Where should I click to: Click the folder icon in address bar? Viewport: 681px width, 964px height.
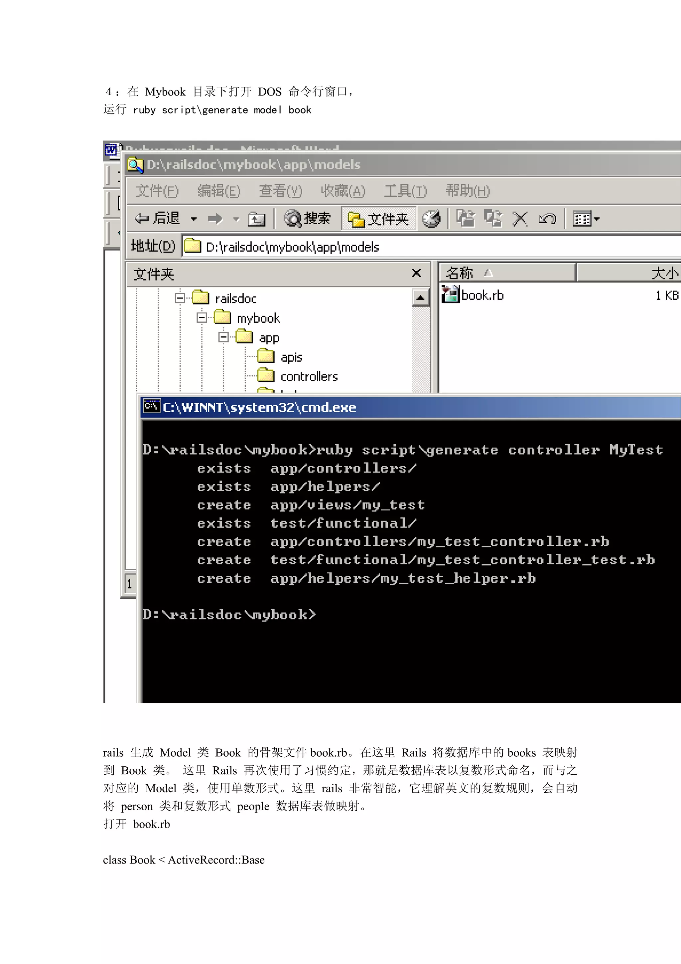(x=193, y=246)
